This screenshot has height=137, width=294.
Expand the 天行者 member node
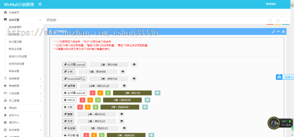tap(72, 135)
